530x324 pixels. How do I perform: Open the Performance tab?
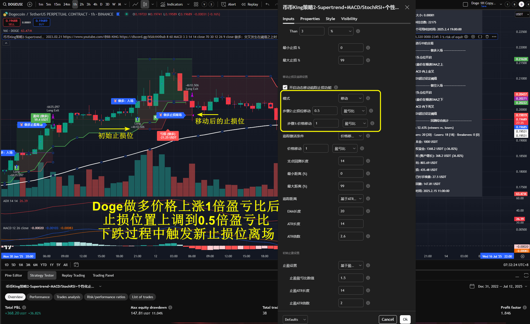40,297
